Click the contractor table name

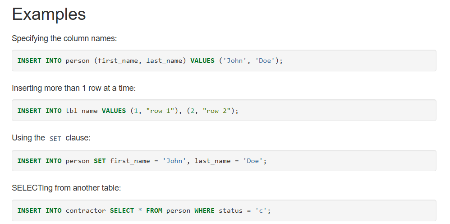tap(86, 210)
